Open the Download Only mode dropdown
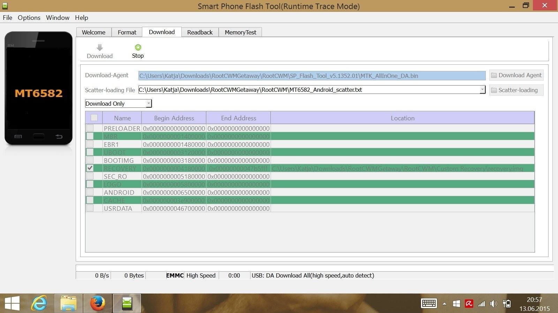Screen dimensions: 558x313 [x=118, y=104]
